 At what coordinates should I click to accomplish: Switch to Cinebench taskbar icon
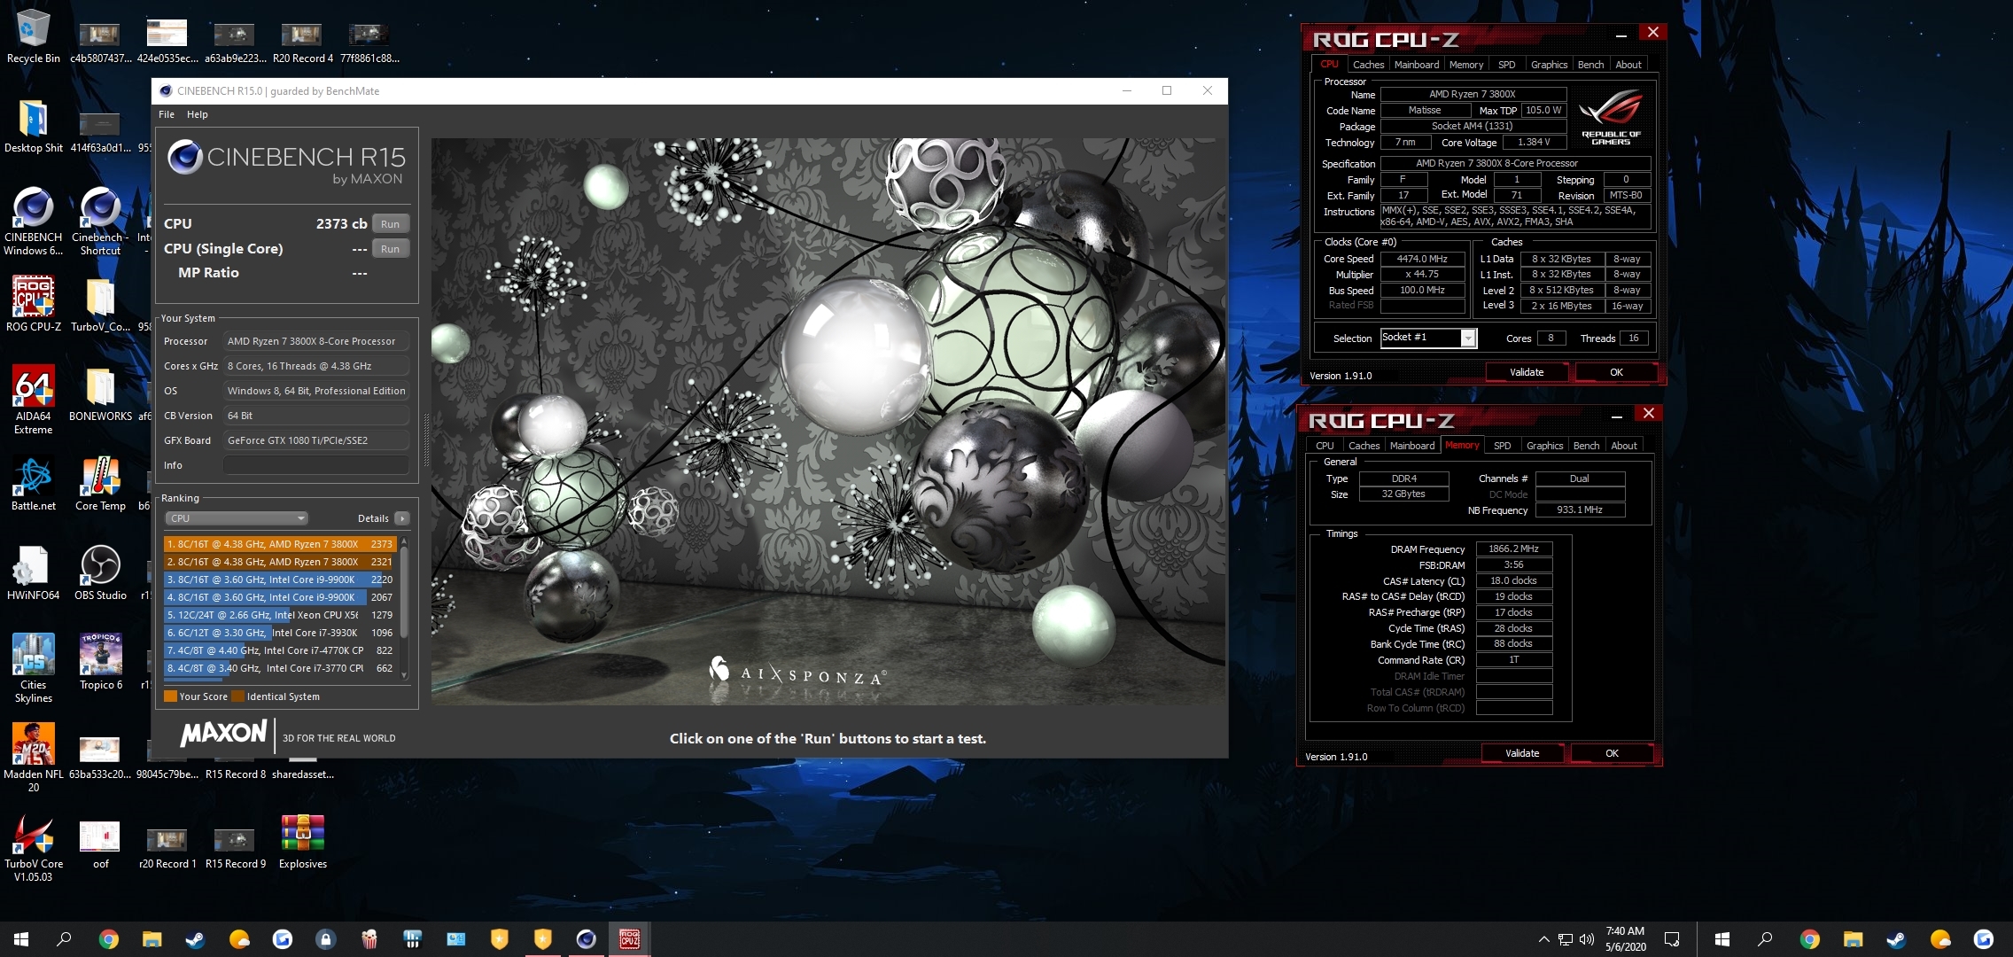click(x=586, y=939)
